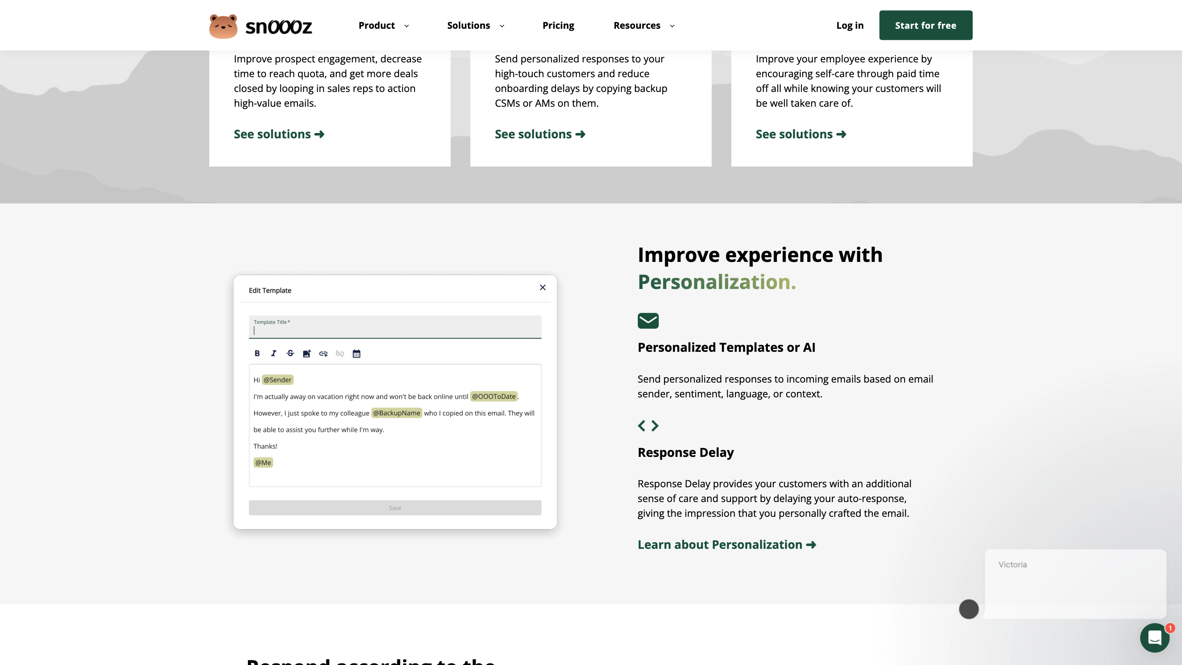
Task: Toggle strikethrough formatting icon
Action: (x=290, y=353)
